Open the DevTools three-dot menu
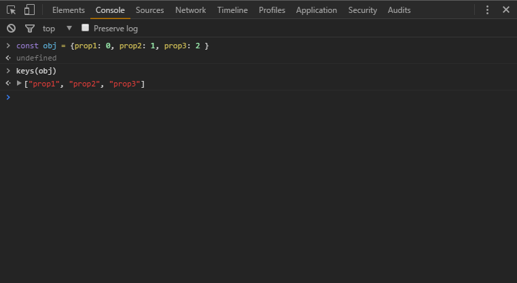The width and height of the screenshot is (517, 283). (x=487, y=10)
